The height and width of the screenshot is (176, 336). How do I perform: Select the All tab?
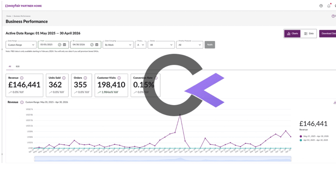click(10, 66)
